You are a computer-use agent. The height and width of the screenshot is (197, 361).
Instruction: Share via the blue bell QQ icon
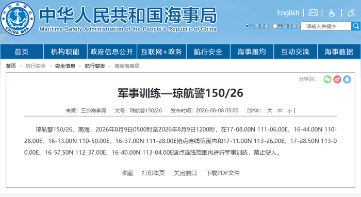347,79
